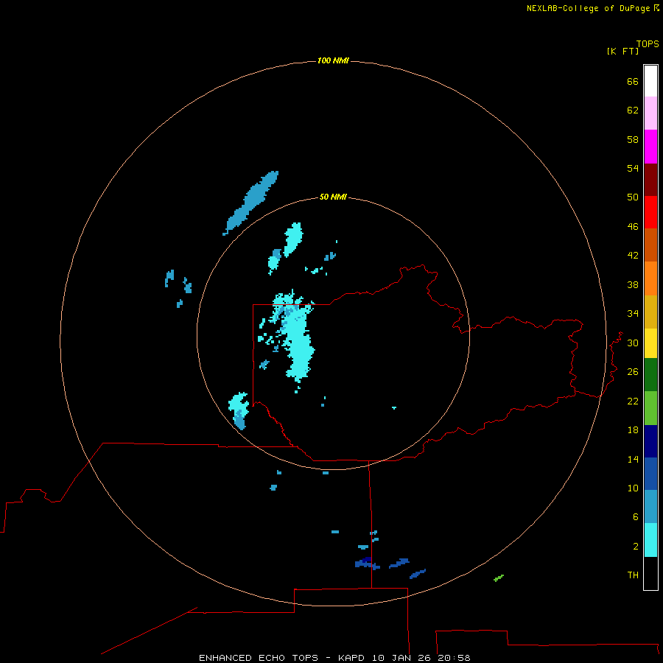Click the yellow 34 legend swatch

(x=650, y=343)
